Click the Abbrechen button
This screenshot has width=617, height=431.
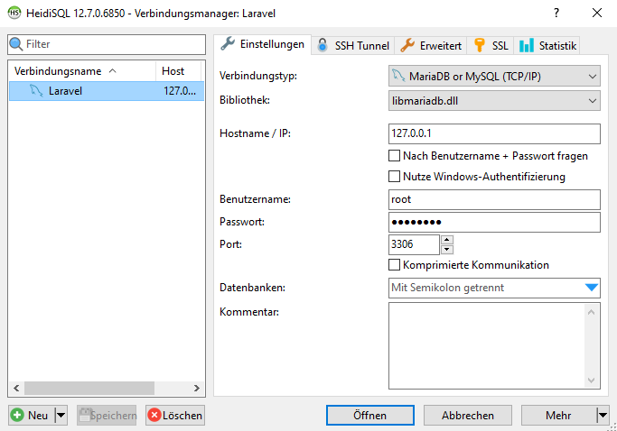tap(467, 416)
